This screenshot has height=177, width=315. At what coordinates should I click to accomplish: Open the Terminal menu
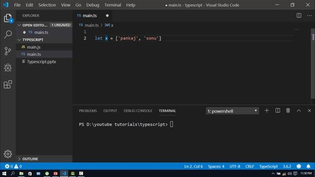(x=113, y=5)
